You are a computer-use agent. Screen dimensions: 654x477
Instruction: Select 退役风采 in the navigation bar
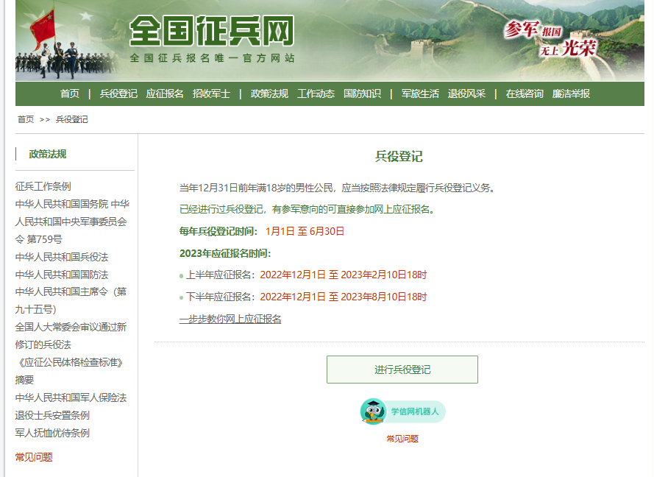(x=466, y=93)
